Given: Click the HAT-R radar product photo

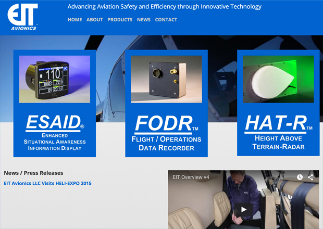Looking at the screenshot, I should coord(278,79).
